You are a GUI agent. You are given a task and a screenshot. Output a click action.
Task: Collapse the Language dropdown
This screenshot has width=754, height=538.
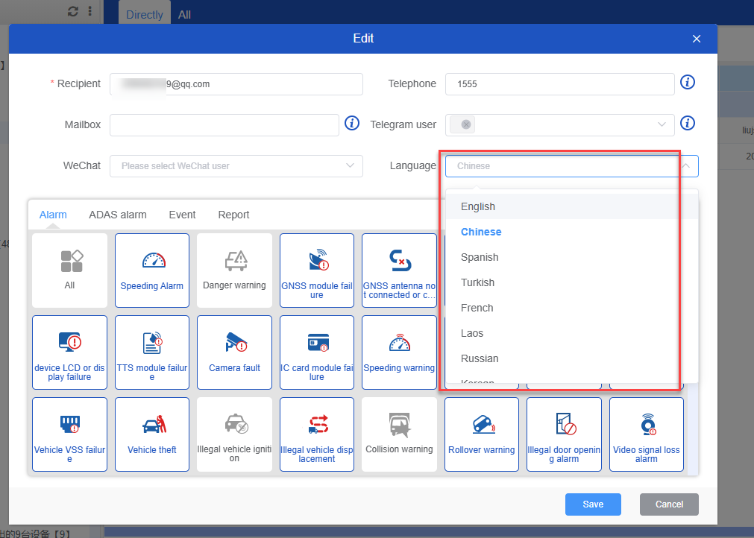pos(685,166)
